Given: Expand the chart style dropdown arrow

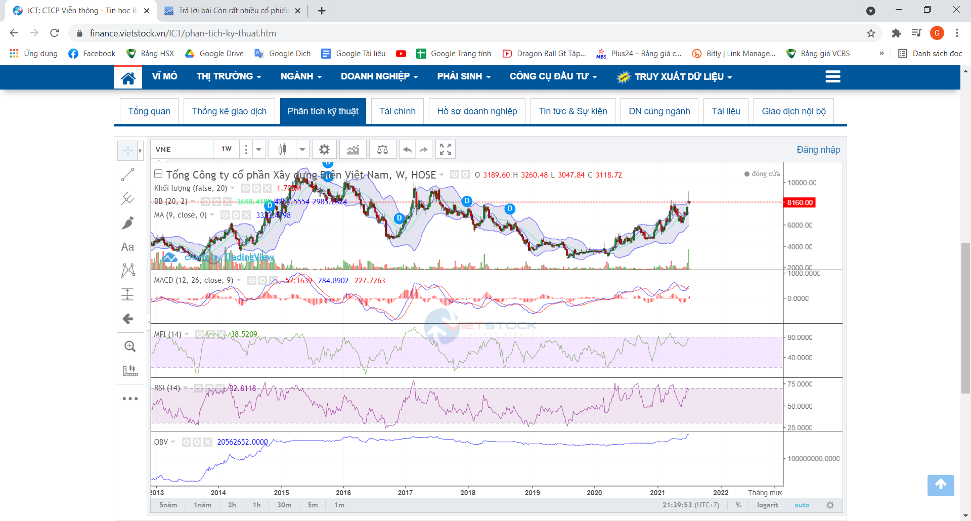Looking at the screenshot, I should tap(302, 149).
